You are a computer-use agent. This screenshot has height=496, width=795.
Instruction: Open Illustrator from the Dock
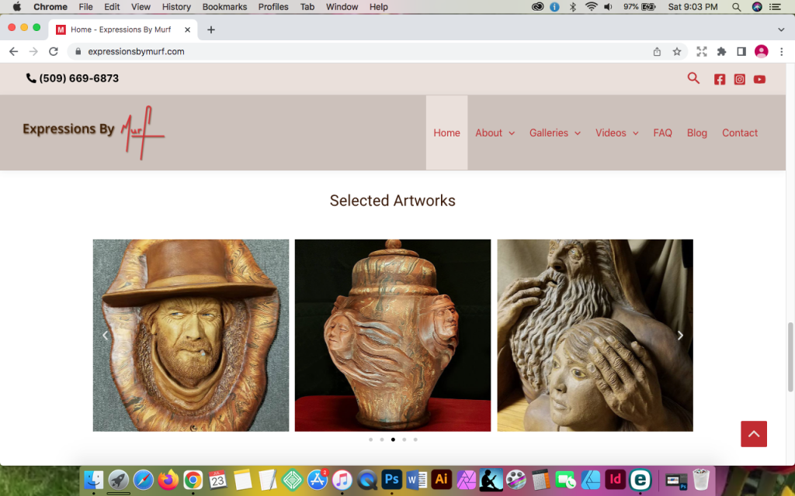[x=441, y=480]
